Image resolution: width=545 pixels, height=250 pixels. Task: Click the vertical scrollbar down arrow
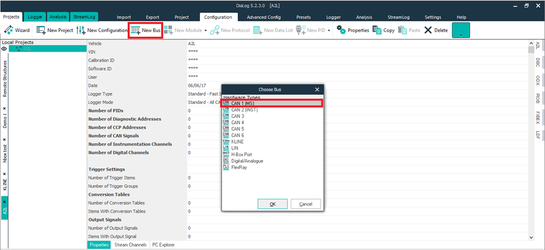click(531, 238)
